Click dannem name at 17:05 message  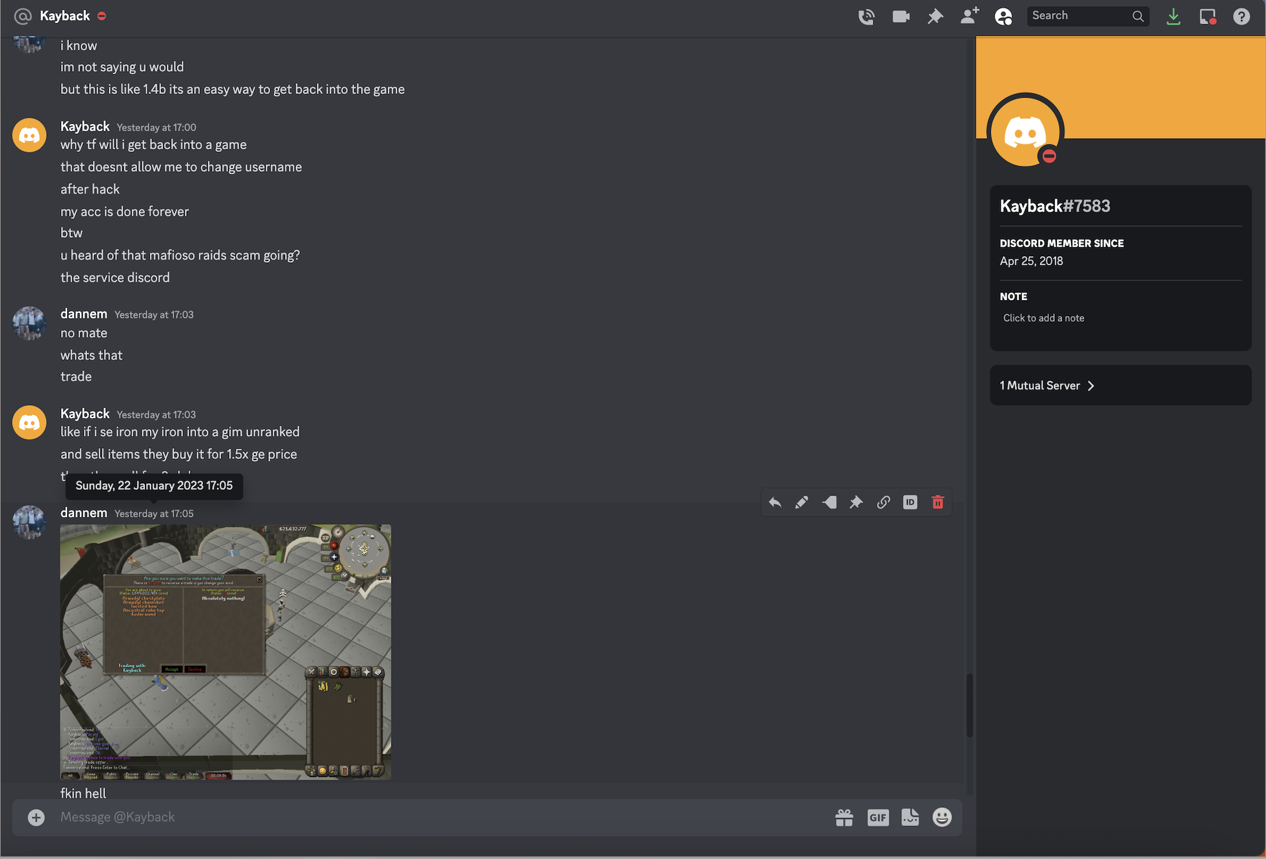coord(83,513)
